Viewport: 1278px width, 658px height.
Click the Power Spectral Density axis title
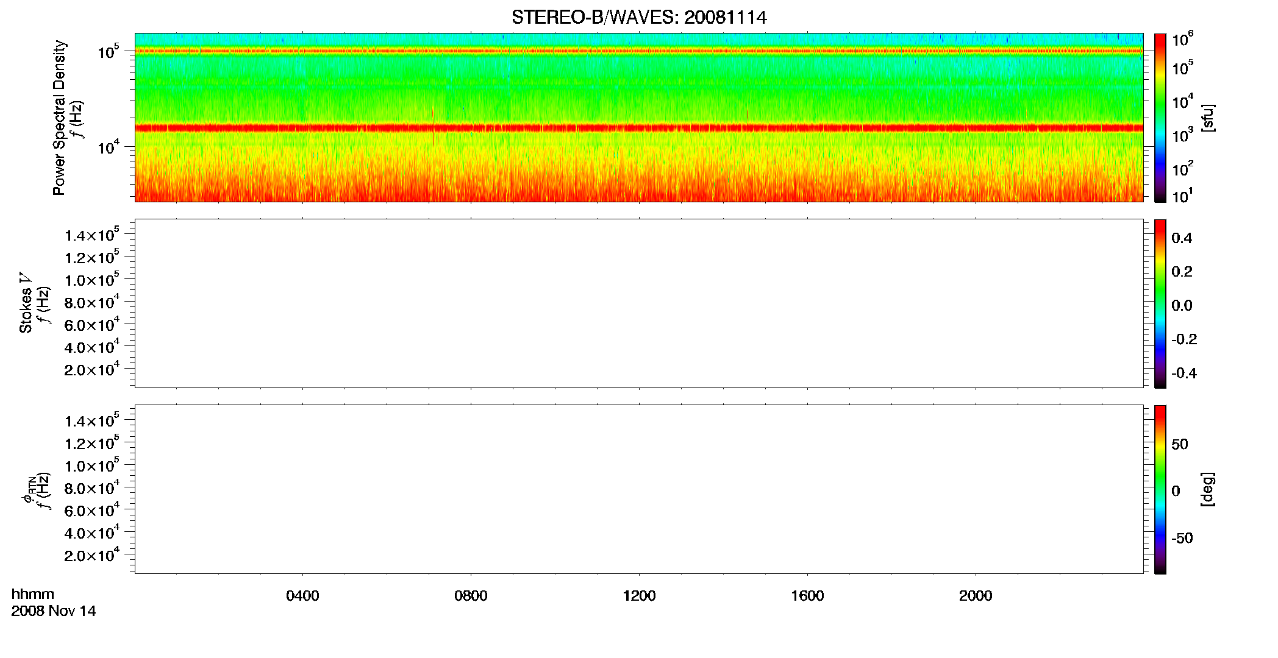[x=59, y=118]
